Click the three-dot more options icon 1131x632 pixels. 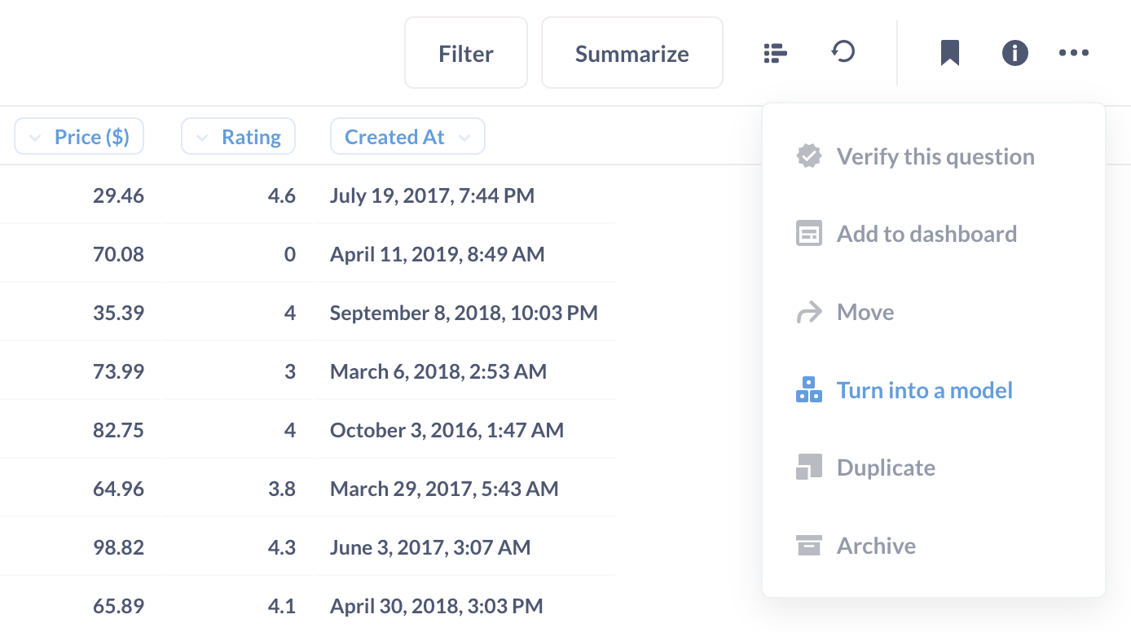pyautogui.click(x=1073, y=54)
